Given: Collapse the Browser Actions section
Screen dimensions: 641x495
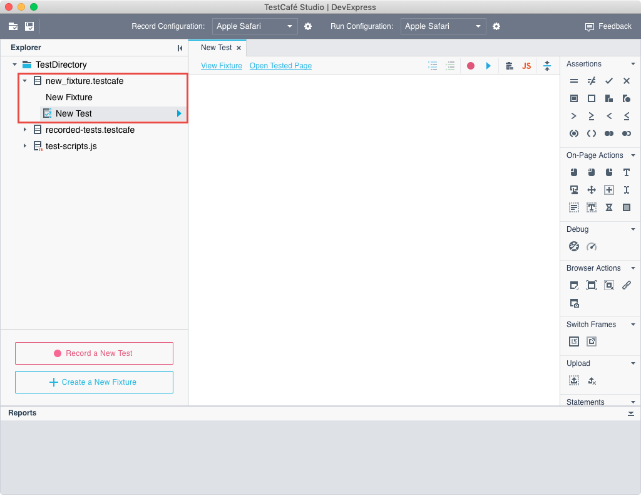Looking at the screenshot, I should coord(633,268).
